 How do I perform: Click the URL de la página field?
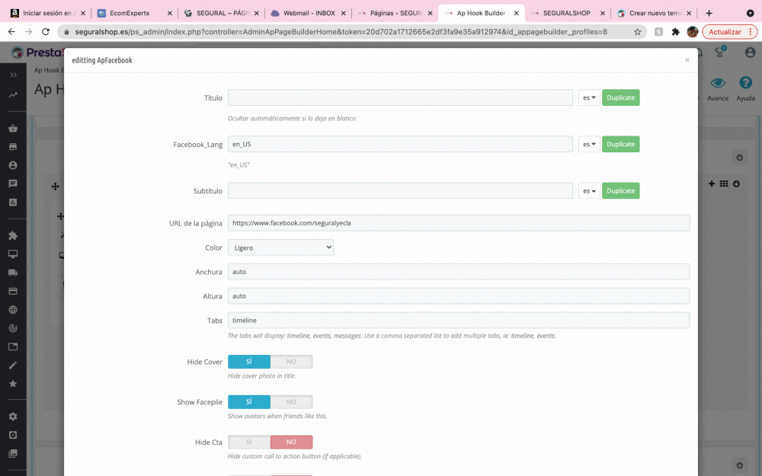click(x=459, y=223)
